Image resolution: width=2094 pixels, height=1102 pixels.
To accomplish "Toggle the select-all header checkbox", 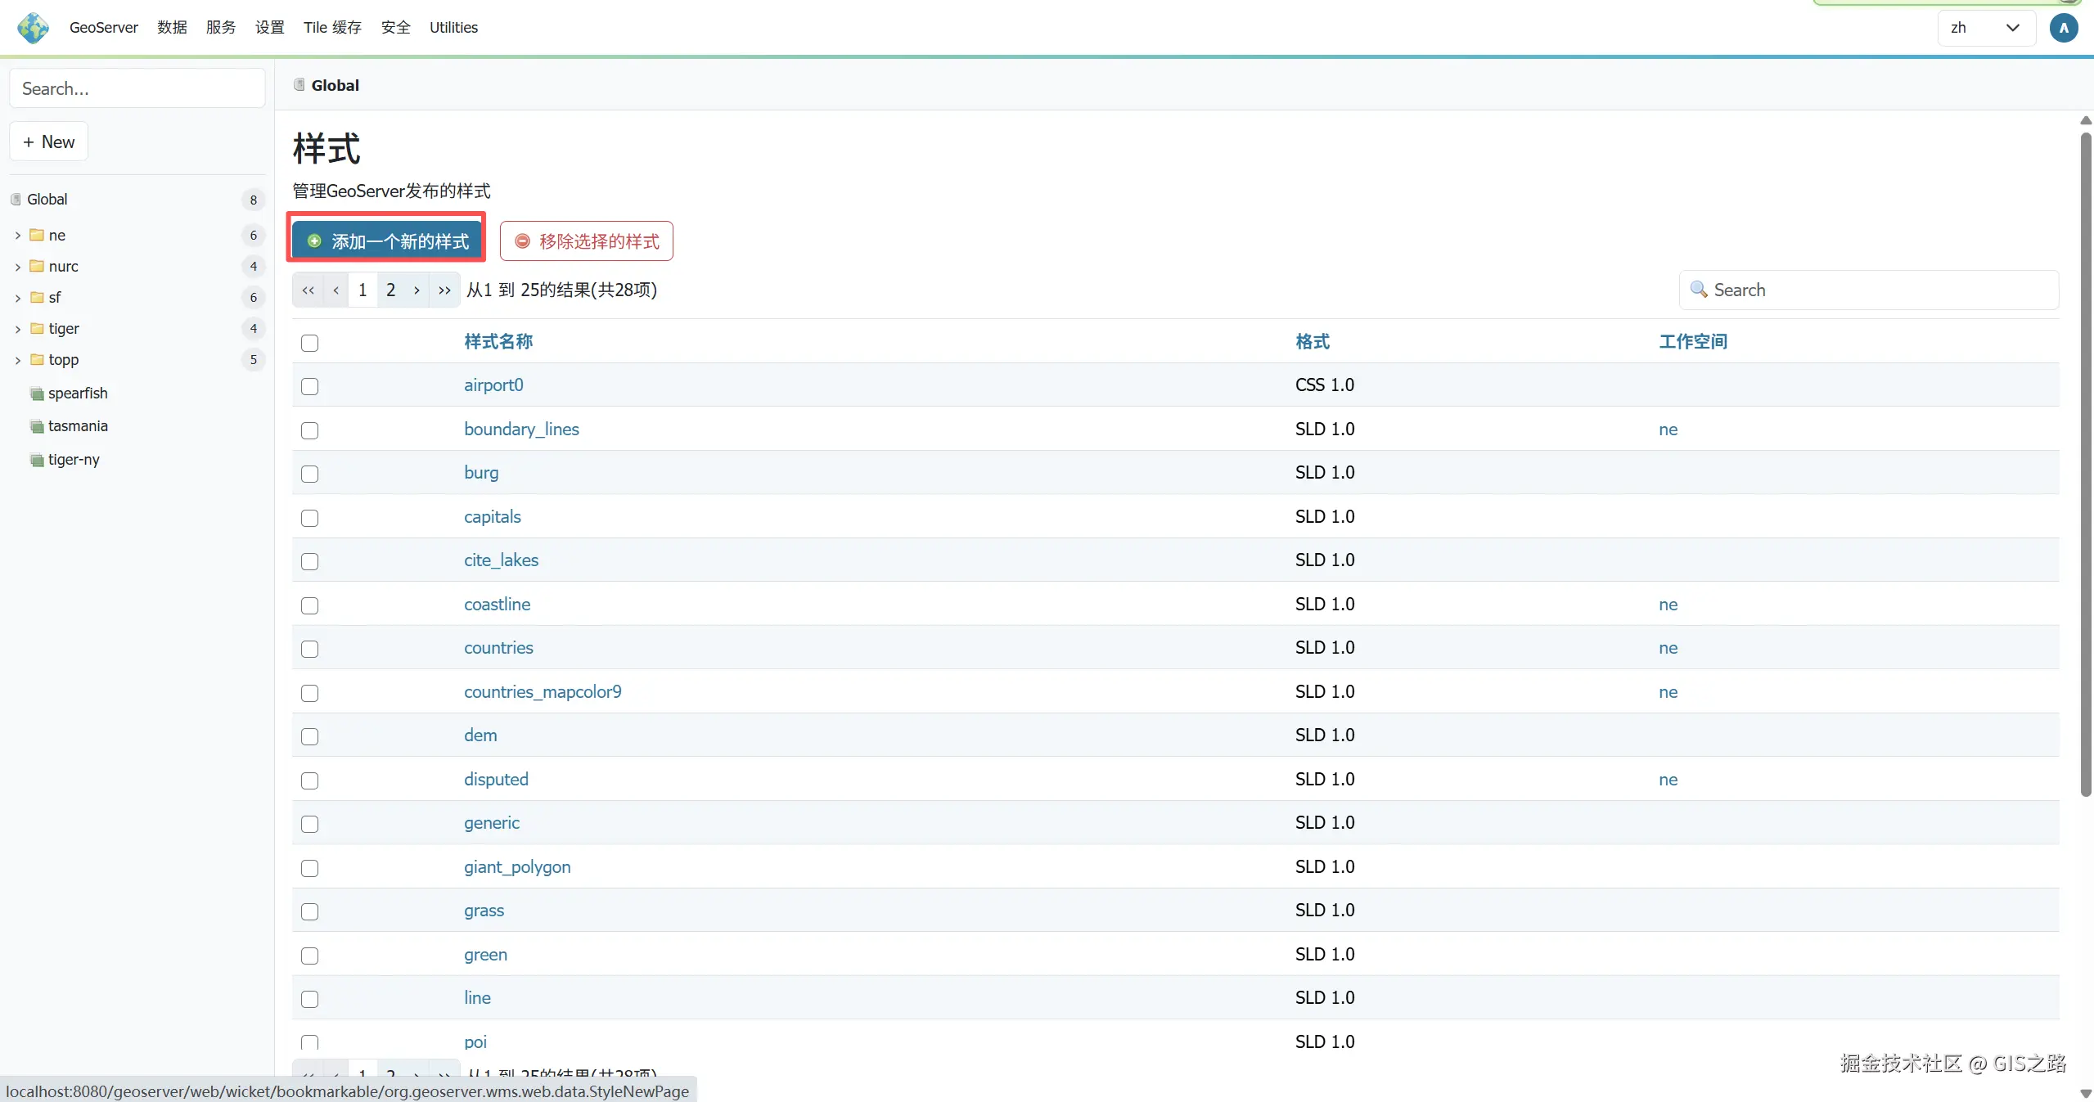I will (x=309, y=343).
